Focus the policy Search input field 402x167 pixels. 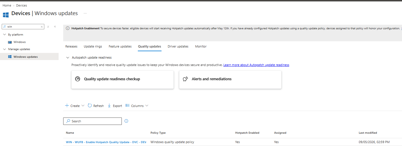point(92,121)
